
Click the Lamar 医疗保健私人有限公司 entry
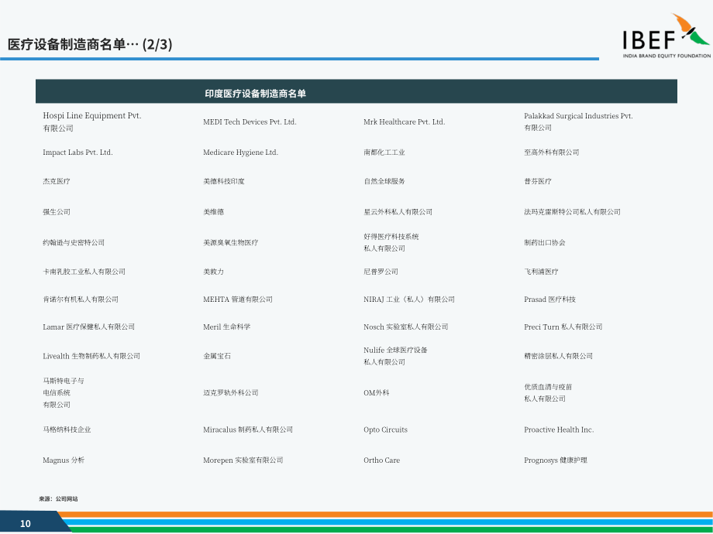coord(88,327)
